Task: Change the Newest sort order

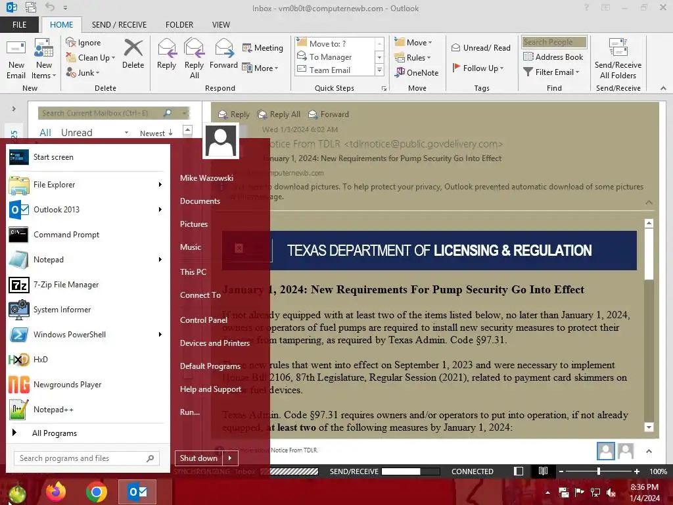Action: click(x=156, y=133)
